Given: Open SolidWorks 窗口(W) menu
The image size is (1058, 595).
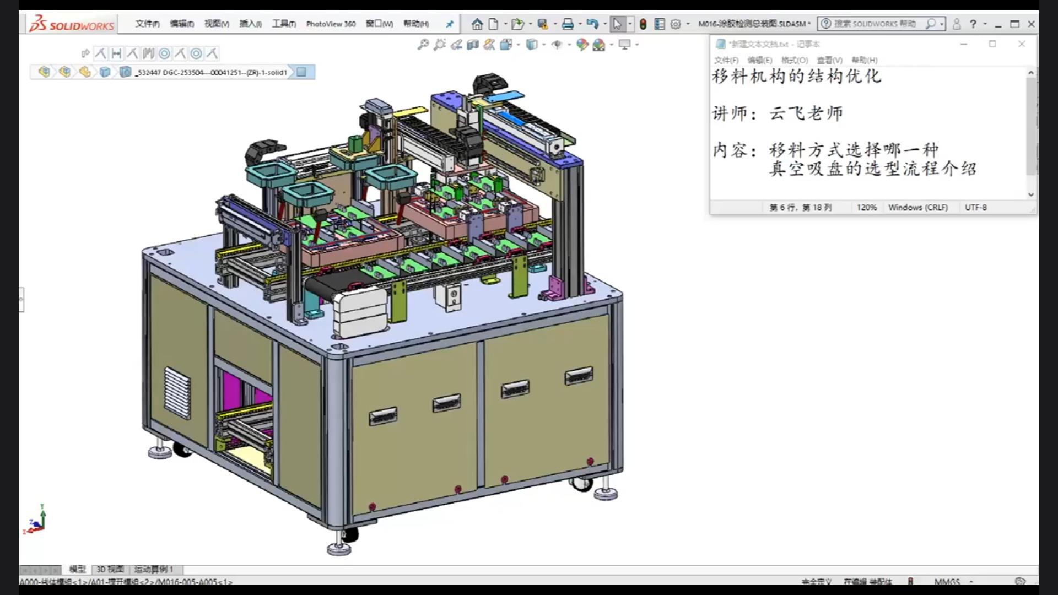Looking at the screenshot, I should pyautogui.click(x=379, y=24).
